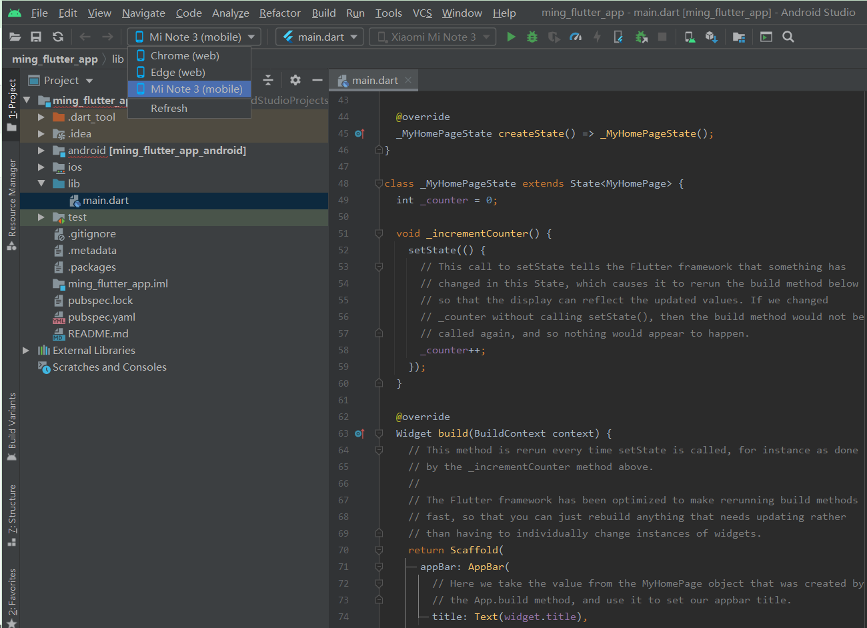Select Chrome (web) in device list

pos(189,56)
